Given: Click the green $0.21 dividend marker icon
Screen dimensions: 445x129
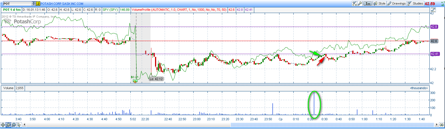Looking at the screenshot, I should 135,81.
